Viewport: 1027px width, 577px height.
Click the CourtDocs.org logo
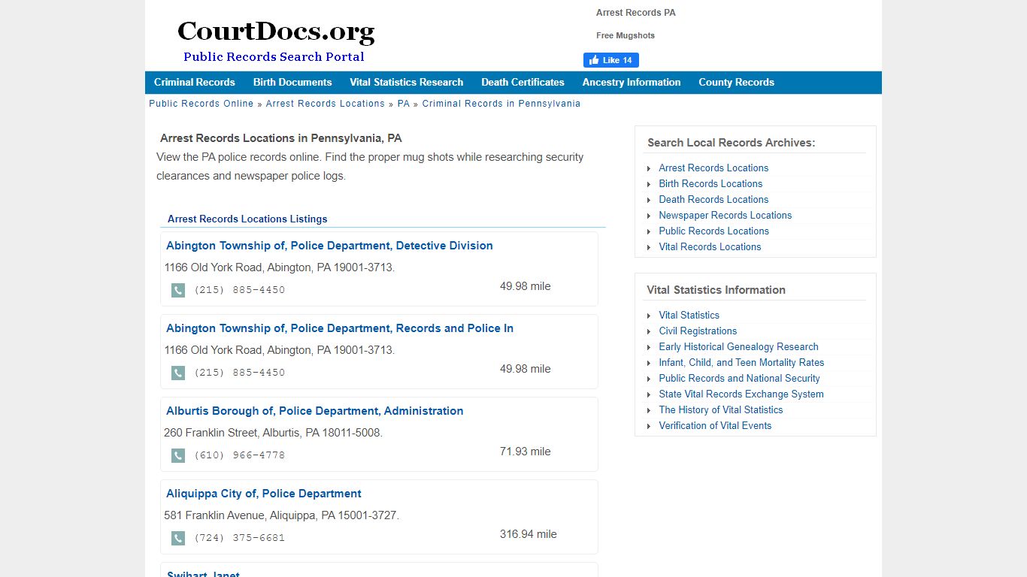tap(275, 41)
